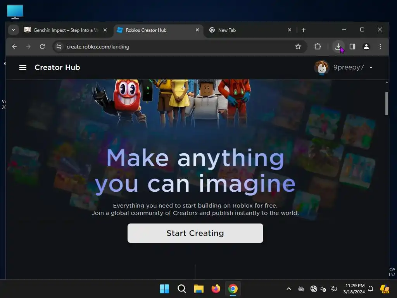The height and width of the screenshot is (298, 397).
Task: Click the 9preepy7 avatar picture
Action: point(321,68)
